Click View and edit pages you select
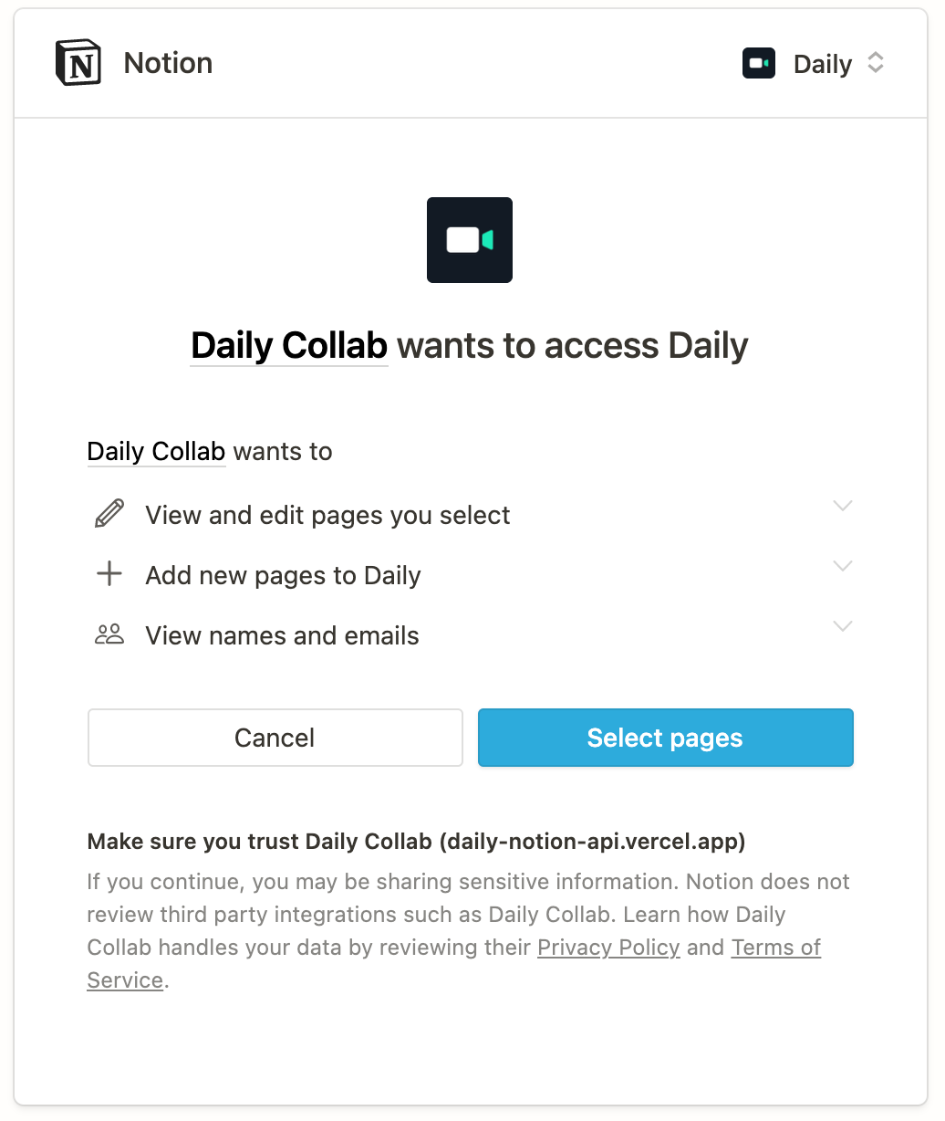Viewport: 945px width, 1121px height. click(327, 515)
